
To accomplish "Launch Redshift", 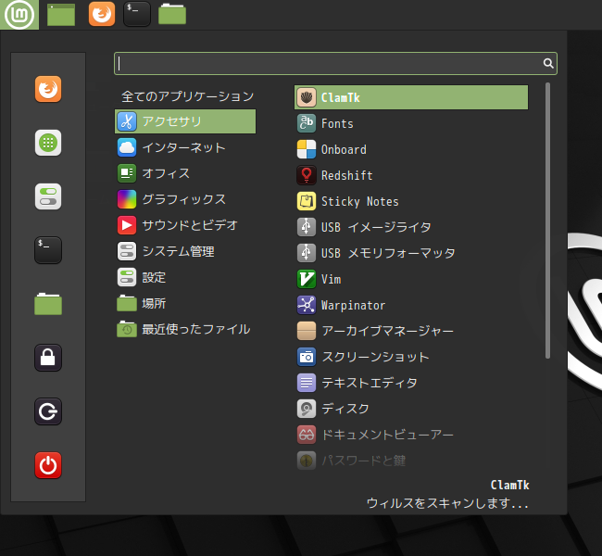I will (x=411, y=175).
